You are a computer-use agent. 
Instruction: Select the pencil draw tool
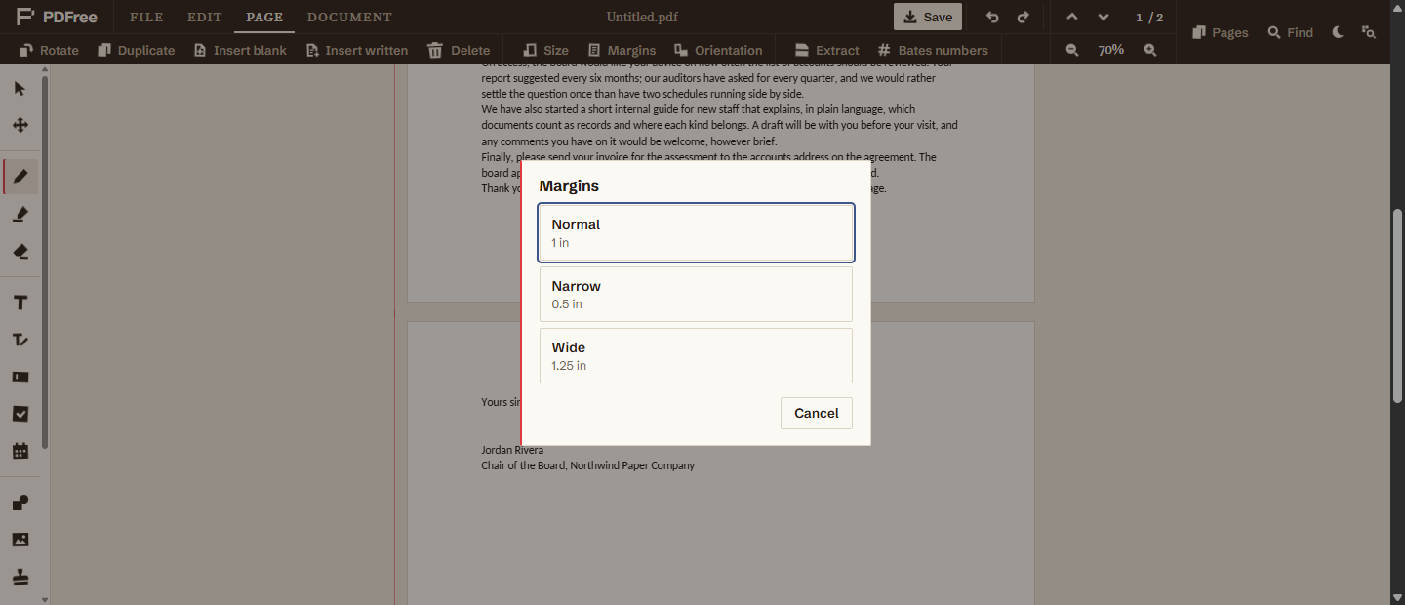click(x=20, y=177)
